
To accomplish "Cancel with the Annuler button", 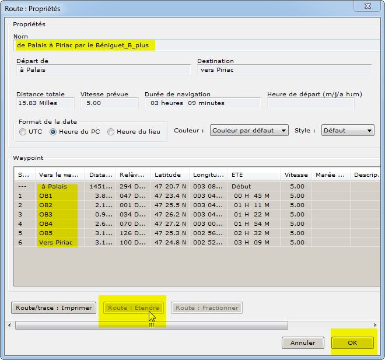I will 303,343.
